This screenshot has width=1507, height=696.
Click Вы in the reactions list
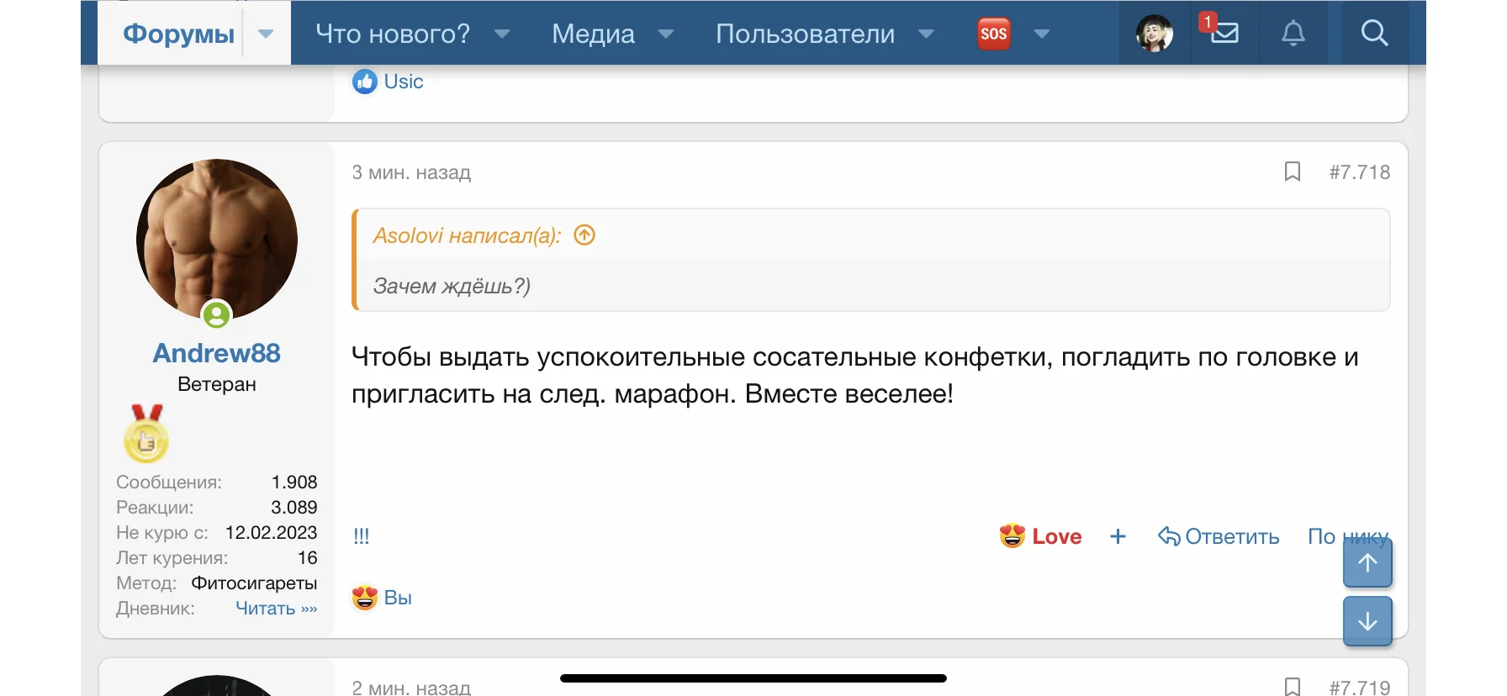(398, 598)
